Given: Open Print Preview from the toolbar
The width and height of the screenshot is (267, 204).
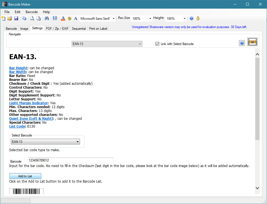Looking at the screenshot, I should (x=32, y=18).
